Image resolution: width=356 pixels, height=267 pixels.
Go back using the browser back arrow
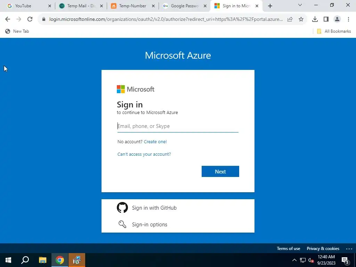8,19
